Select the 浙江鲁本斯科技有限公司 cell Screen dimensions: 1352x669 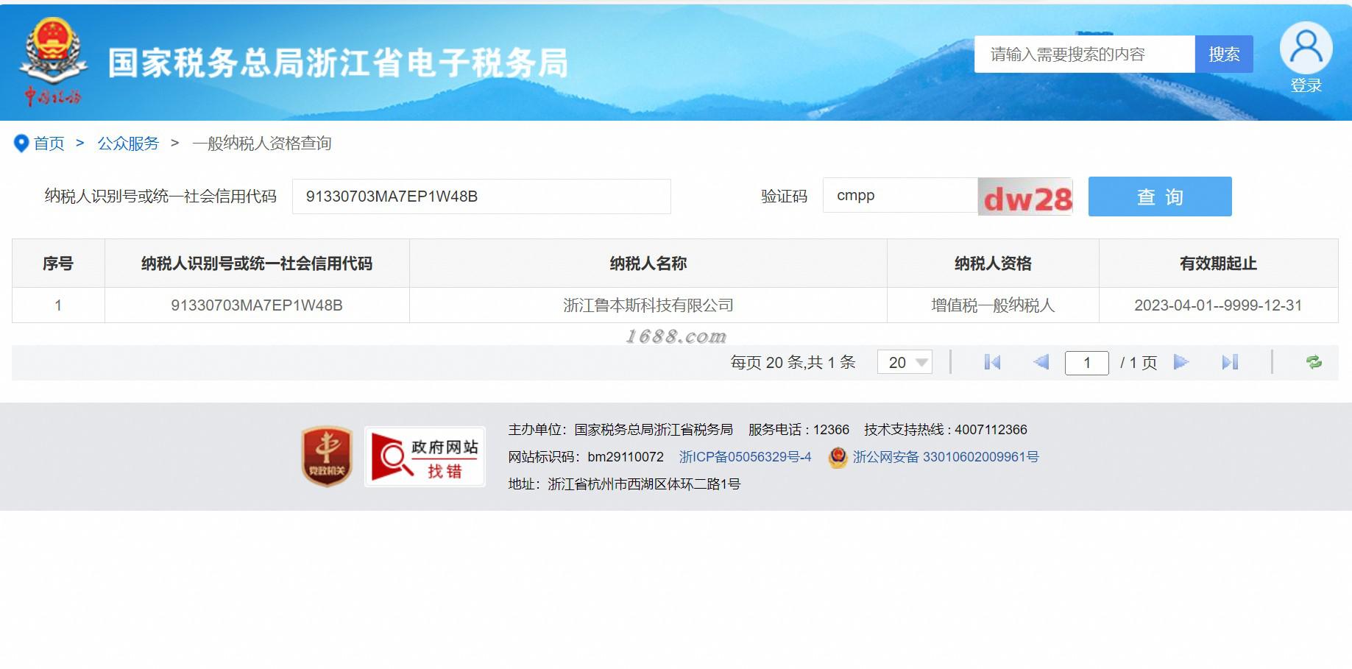648,305
